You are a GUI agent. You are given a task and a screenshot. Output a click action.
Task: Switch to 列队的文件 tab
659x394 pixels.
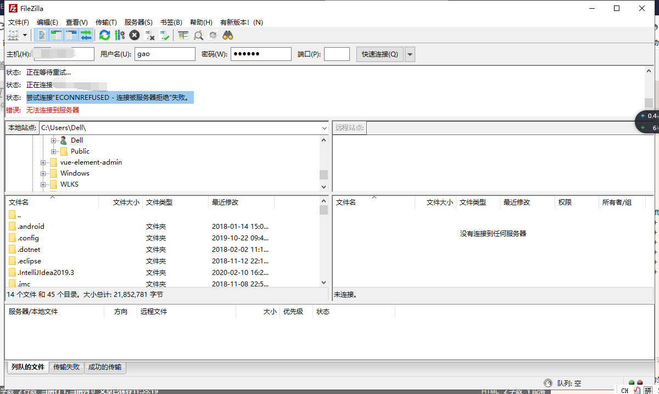tap(28, 367)
